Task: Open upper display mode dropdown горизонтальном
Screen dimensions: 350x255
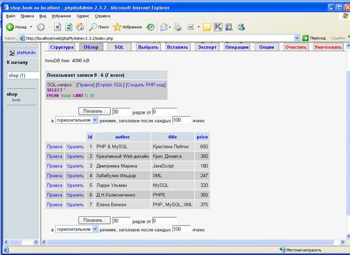Action: click(x=77, y=120)
